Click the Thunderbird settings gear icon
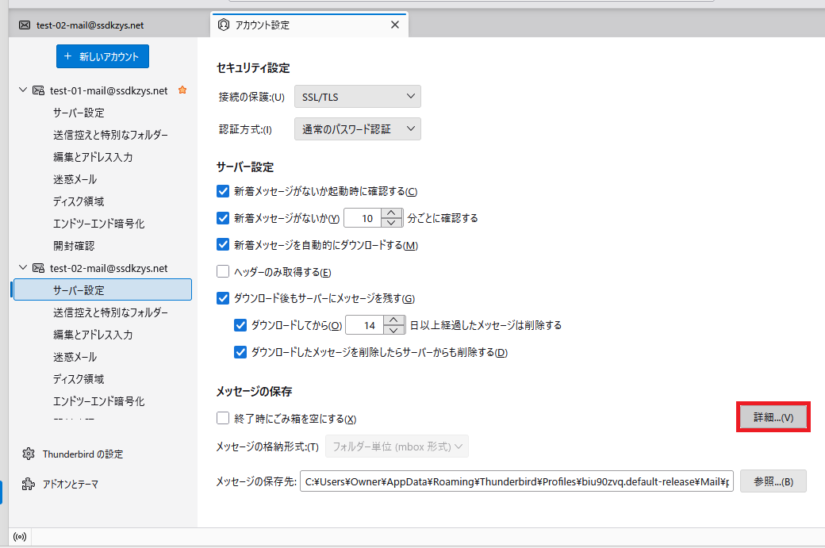Viewport: 825px width, 548px height. click(x=29, y=454)
